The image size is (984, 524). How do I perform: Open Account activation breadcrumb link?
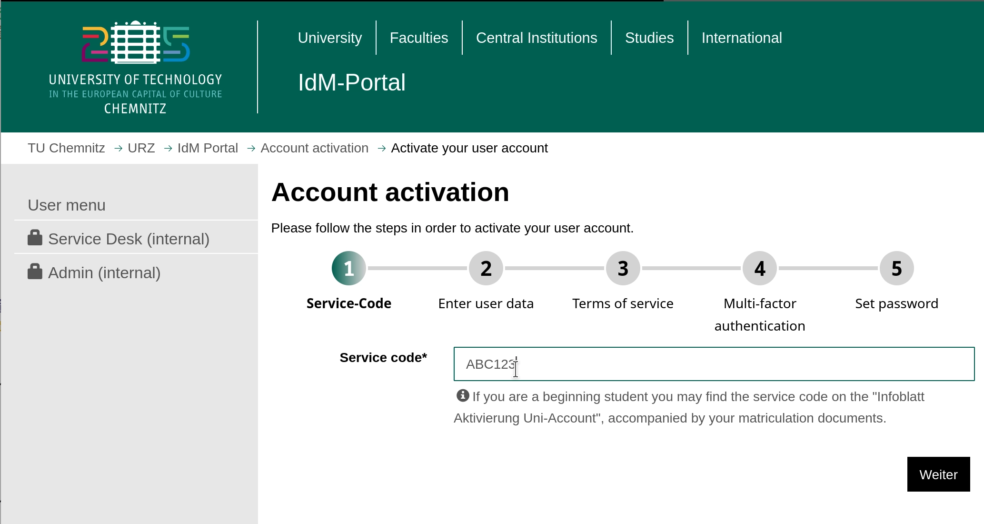point(315,148)
